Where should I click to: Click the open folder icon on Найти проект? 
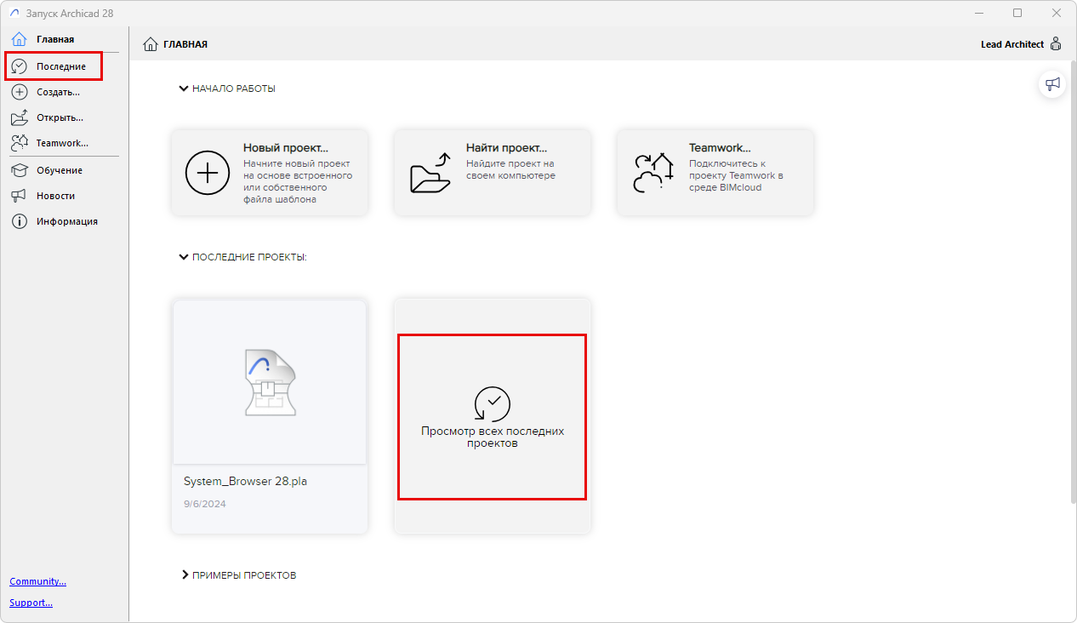tap(430, 173)
